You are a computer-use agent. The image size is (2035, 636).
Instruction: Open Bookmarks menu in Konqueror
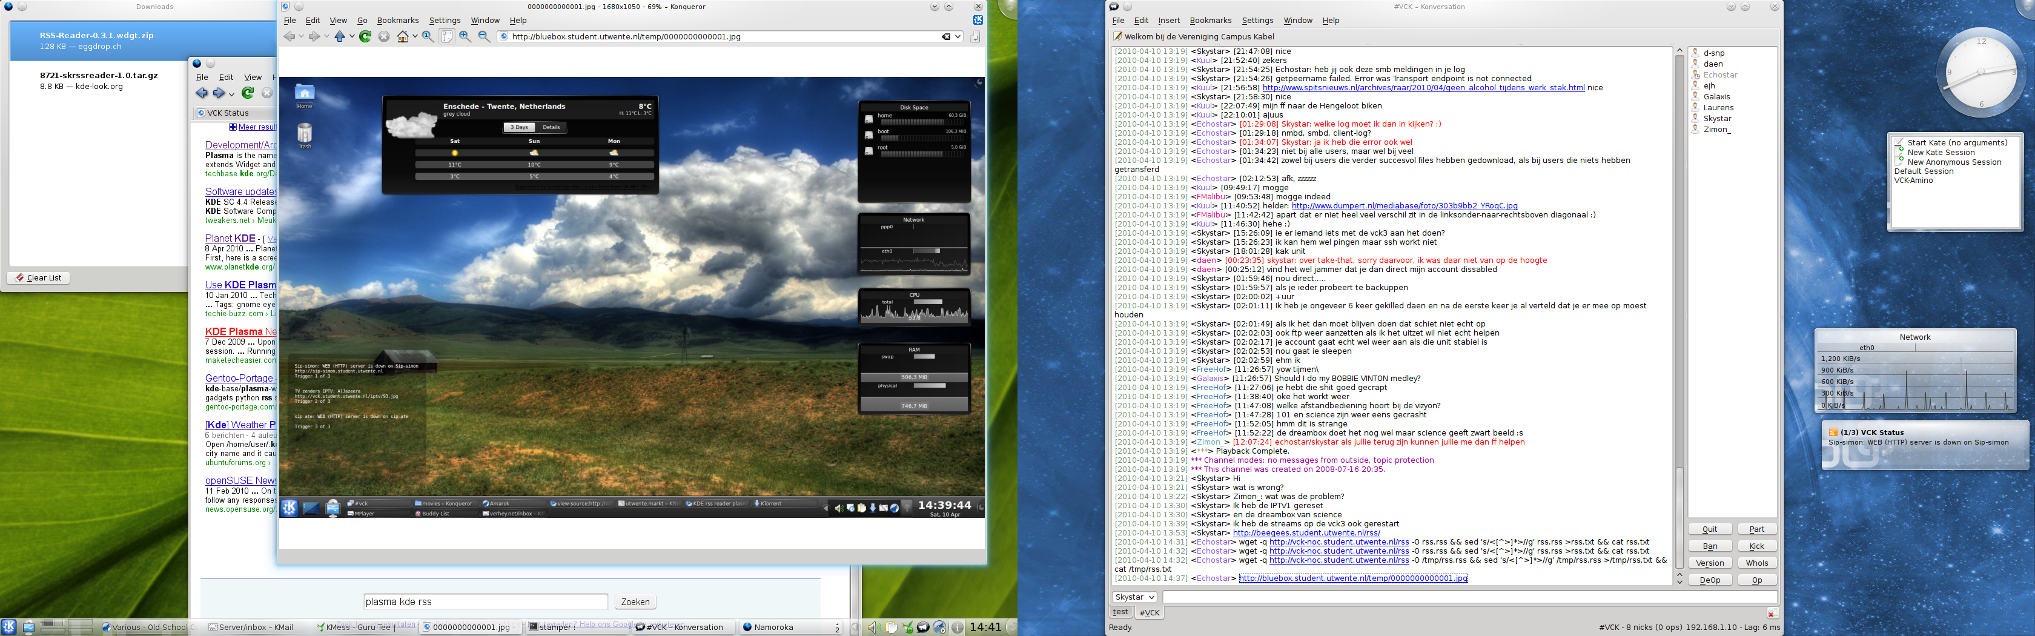397,21
